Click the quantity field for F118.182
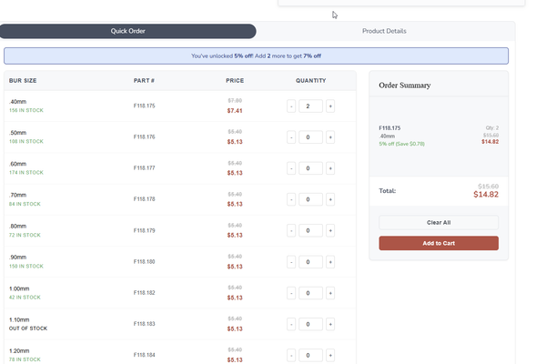 pyautogui.click(x=310, y=293)
